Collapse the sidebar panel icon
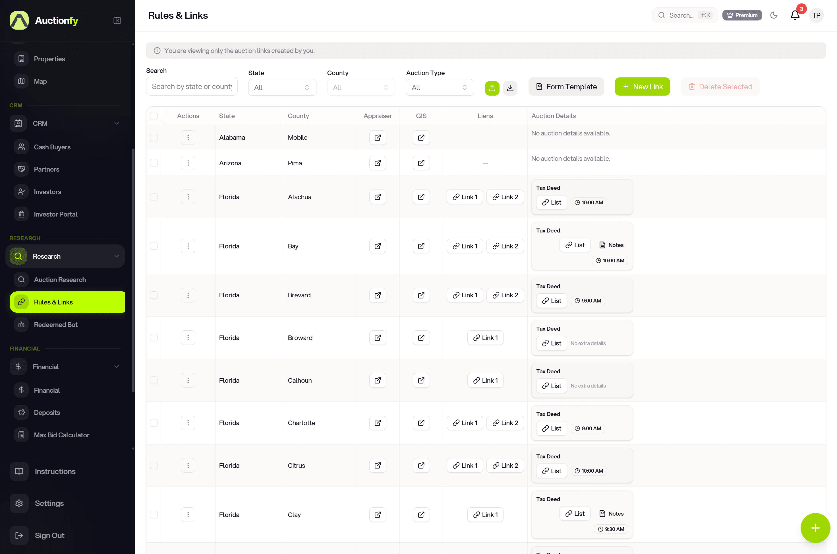This screenshot has height=554, width=837. (x=117, y=20)
